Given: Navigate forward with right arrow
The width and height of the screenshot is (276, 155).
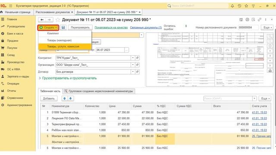Looking at the screenshot, I should (x=49, y=20).
